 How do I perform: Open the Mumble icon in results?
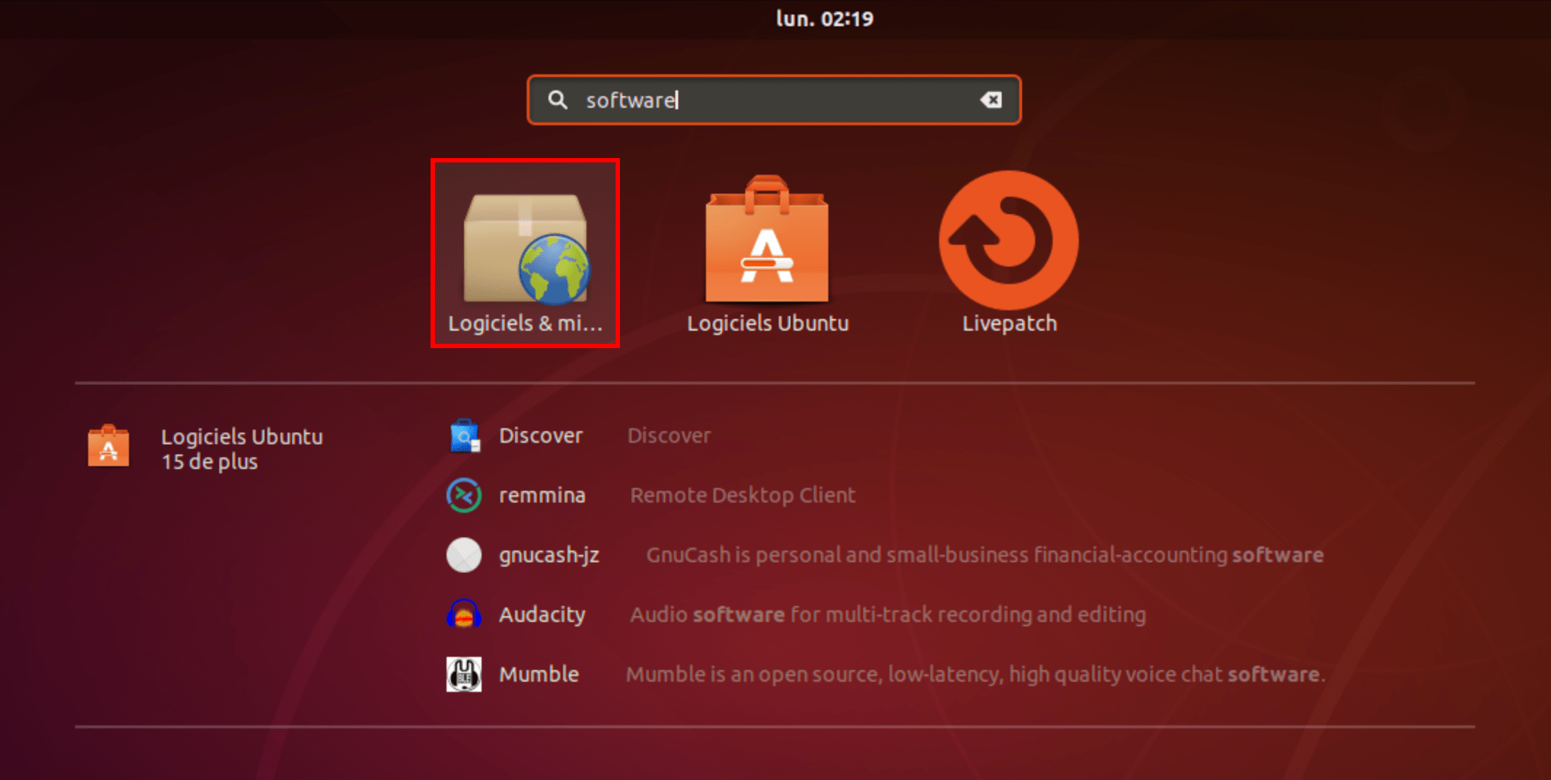coord(464,674)
